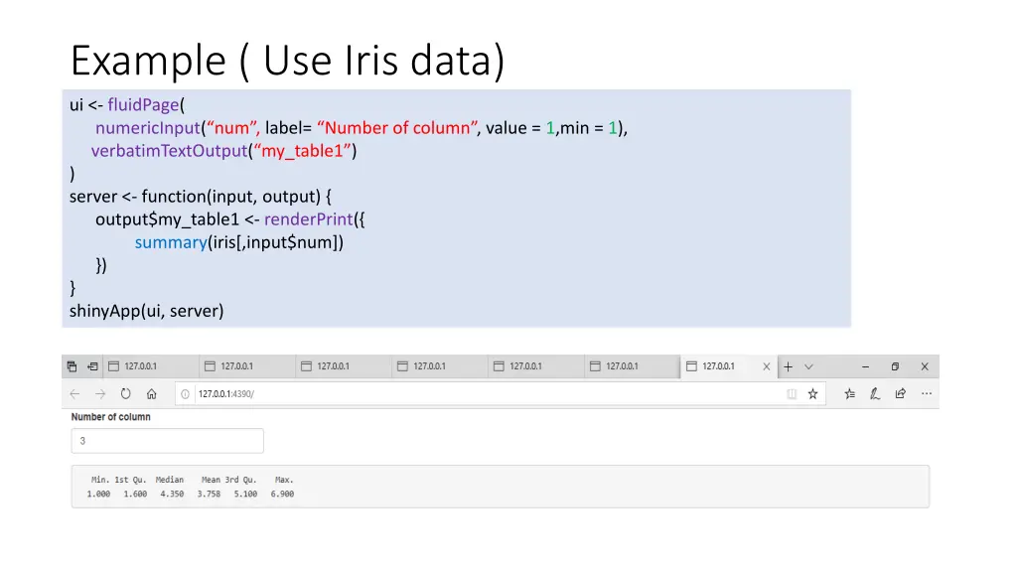The width and height of the screenshot is (1017, 572).
Task: Click the verbatimTextOutput("my_table1") code line
Action: click(x=223, y=151)
